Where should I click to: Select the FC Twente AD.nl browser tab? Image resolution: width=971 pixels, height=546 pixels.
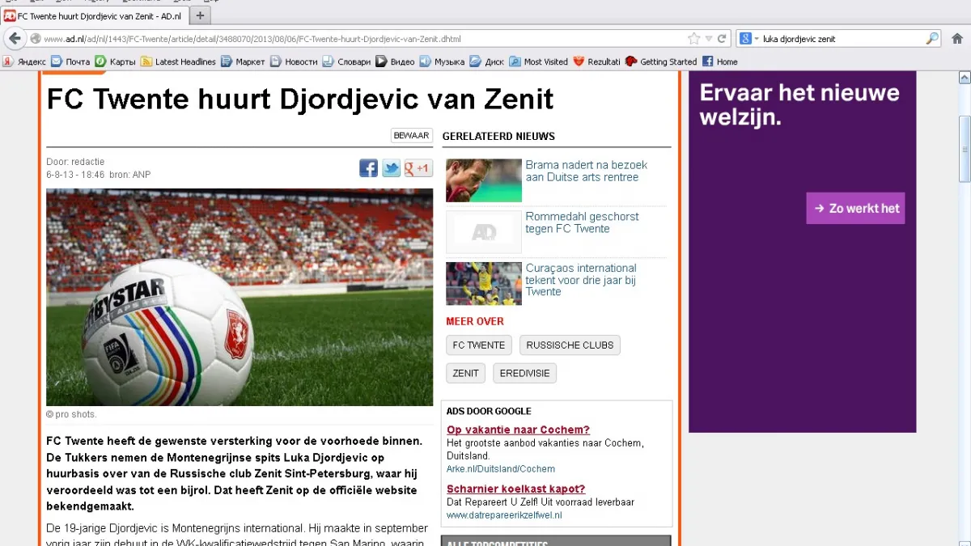tap(94, 15)
